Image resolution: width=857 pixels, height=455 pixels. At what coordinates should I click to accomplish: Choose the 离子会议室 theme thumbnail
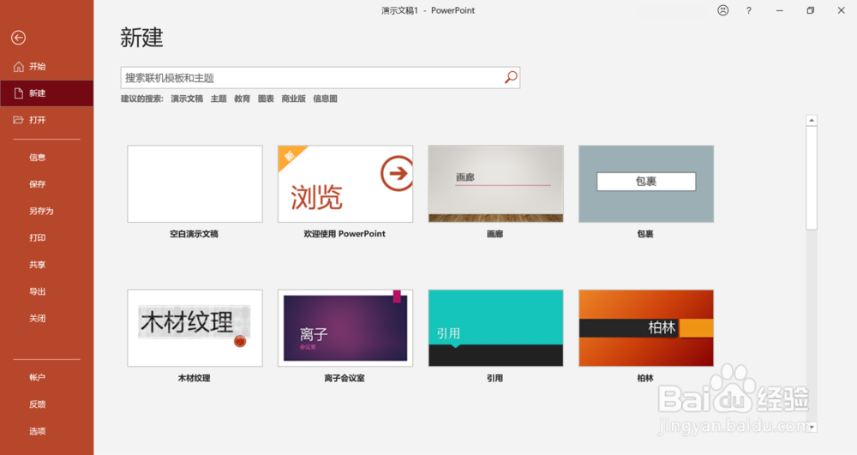[345, 328]
